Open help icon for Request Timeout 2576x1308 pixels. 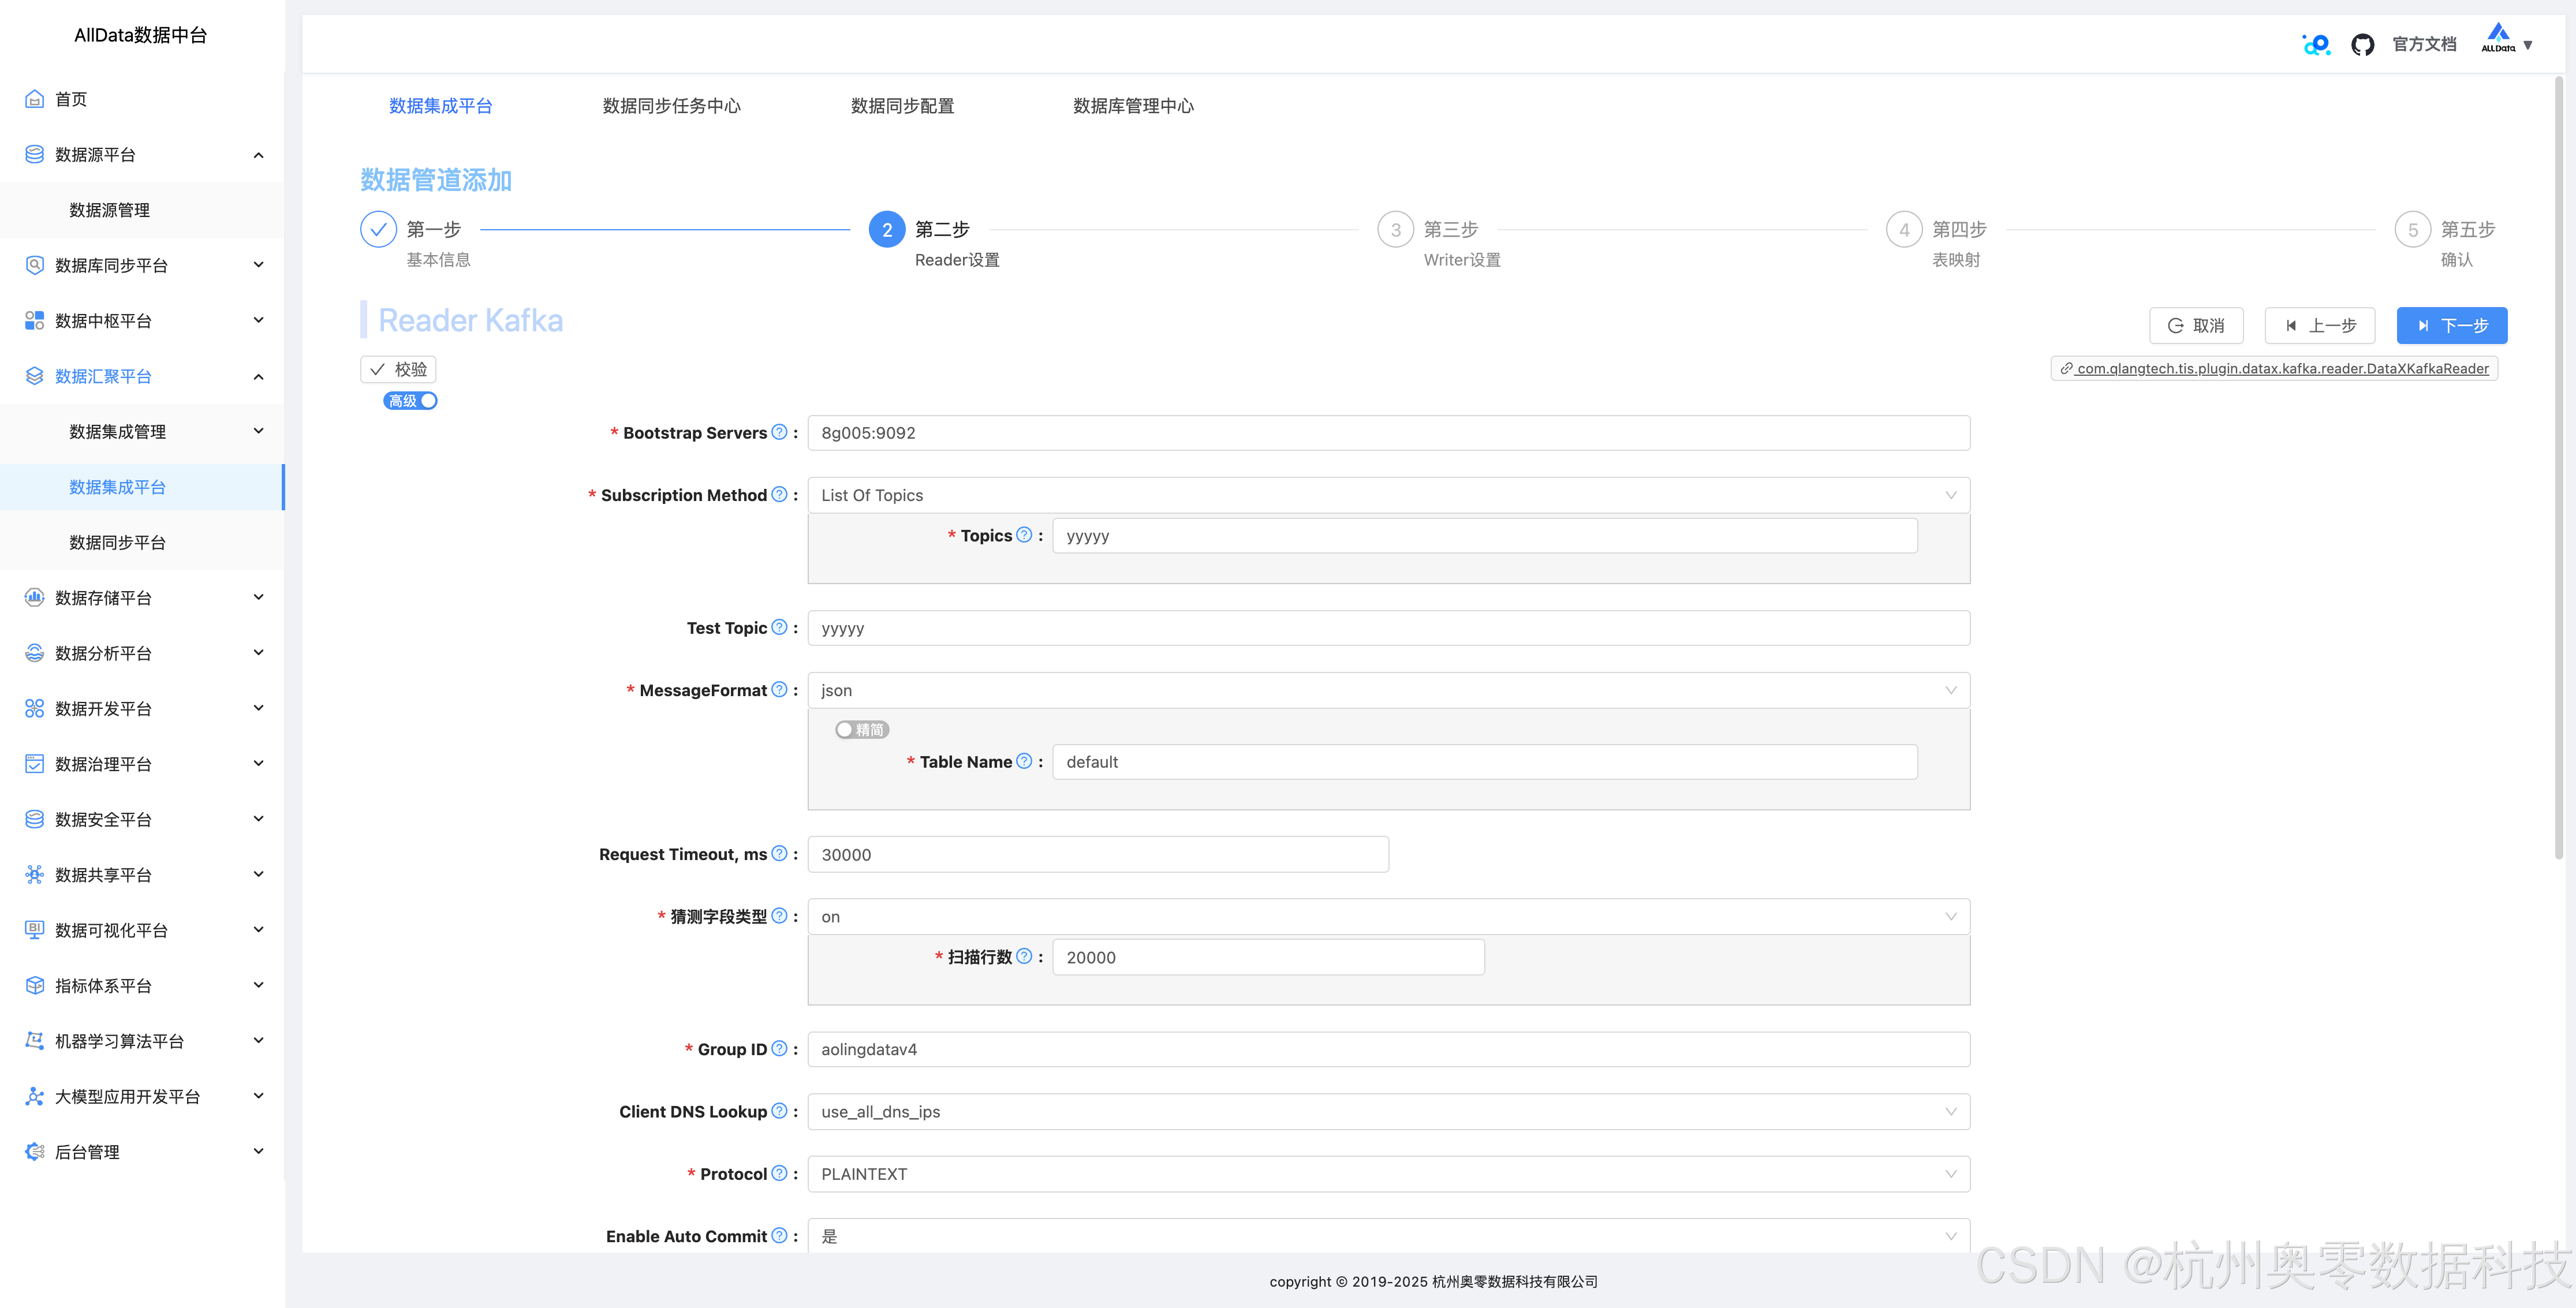click(x=779, y=853)
